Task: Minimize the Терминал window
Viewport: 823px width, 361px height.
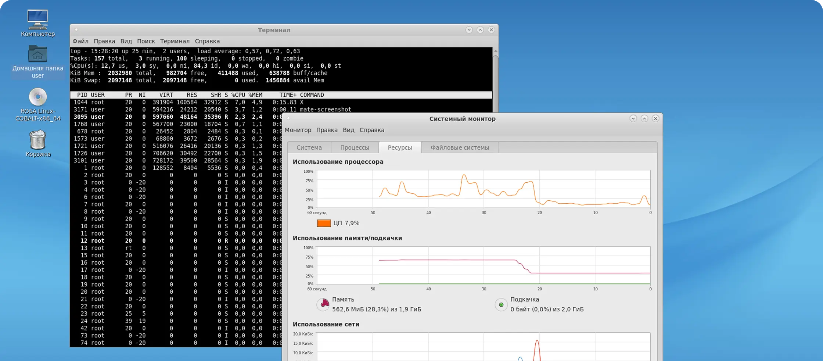Action: (469, 30)
